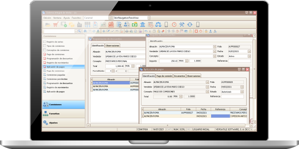
Task: Open the Favoritos menu
Action: pyautogui.click(x=76, y=18)
